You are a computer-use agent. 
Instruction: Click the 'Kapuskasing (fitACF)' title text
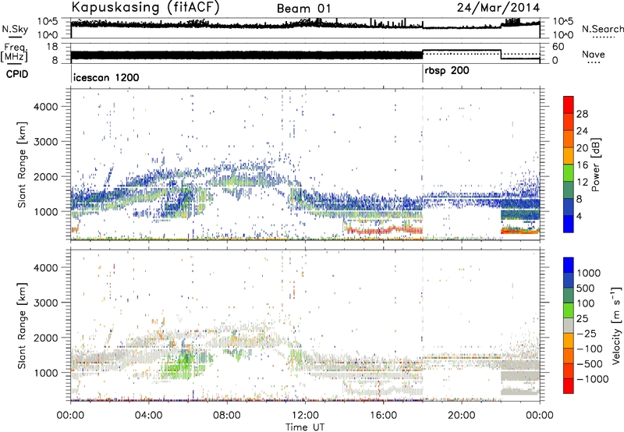(145, 7)
